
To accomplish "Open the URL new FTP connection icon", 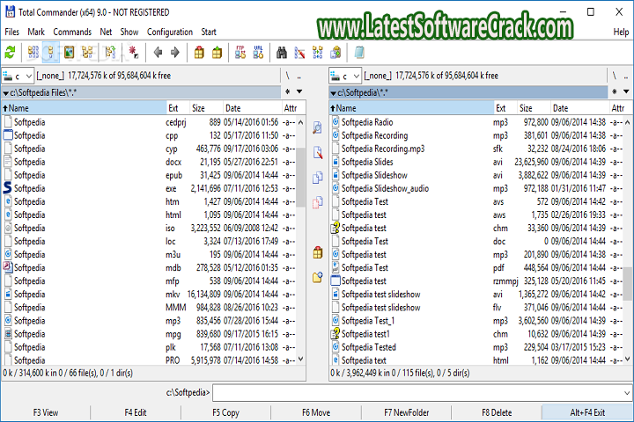I will (x=256, y=52).
